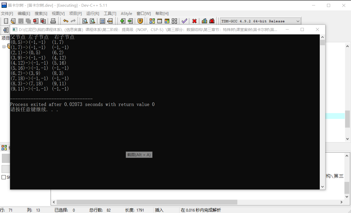This screenshot has height=213, width=351.
Task: Click the Save All toolbar icon
Action: click(x=28, y=21)
